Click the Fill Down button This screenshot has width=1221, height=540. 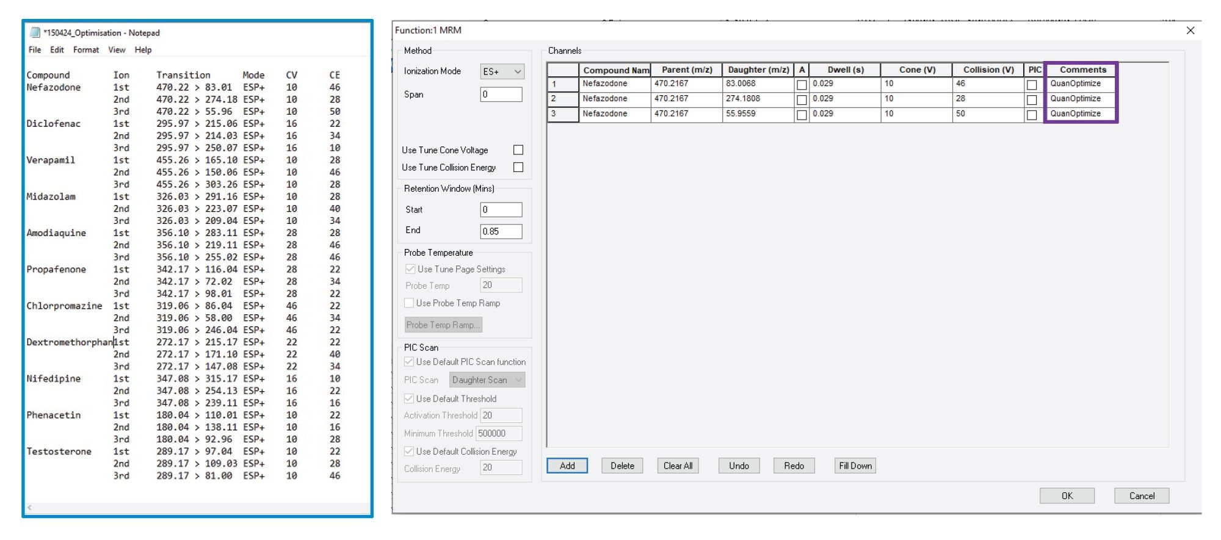coord(855,466)
